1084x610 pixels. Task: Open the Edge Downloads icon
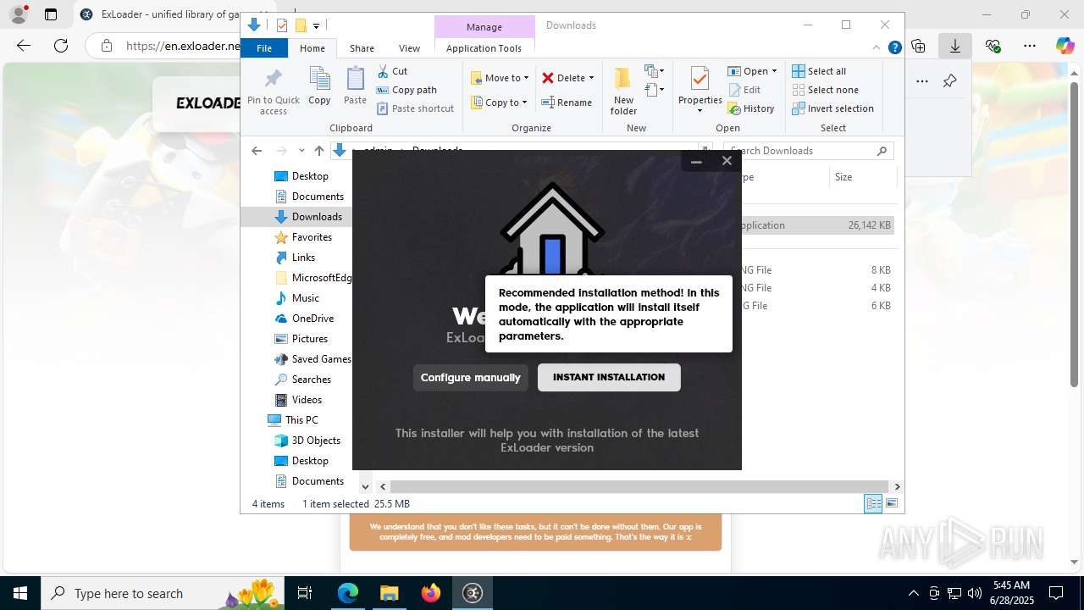pos(955,46)
